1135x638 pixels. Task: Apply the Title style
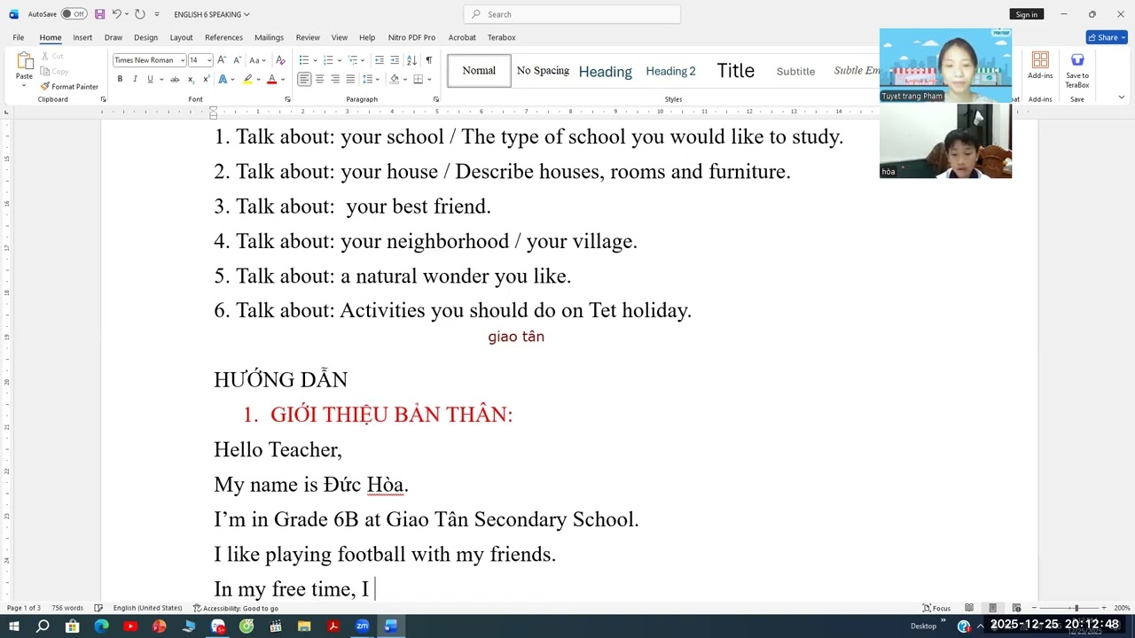(736, 71)
